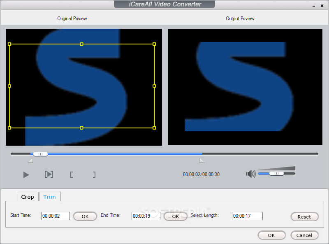Confirm End Time with its OK button
329x244 pixels.
click(x=176, y=216)
